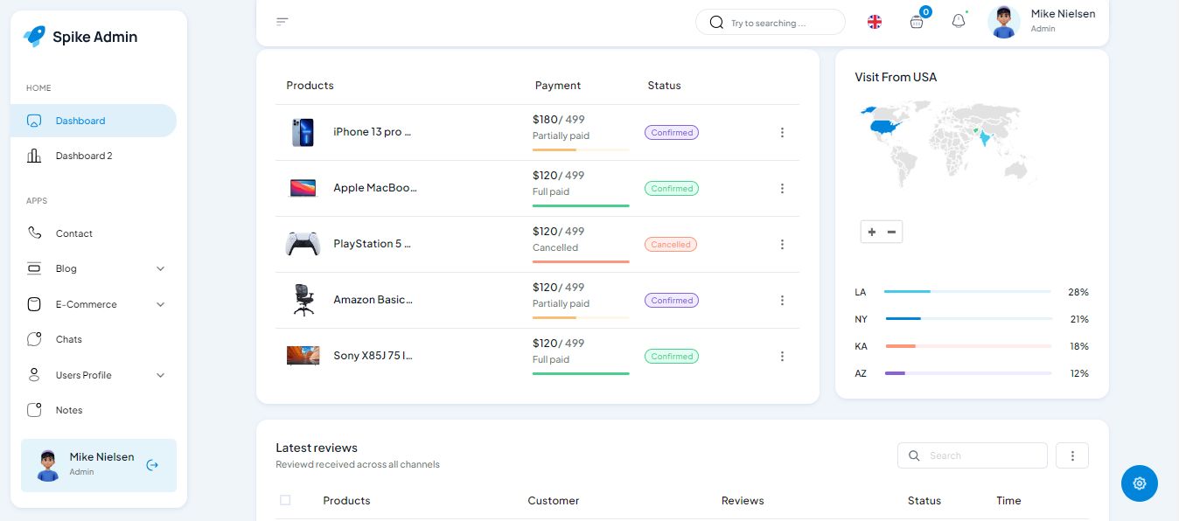Open the three-dot menu for iPhone 13 pro
This screenshot has width=1179, height=521.
click(782, 133)
